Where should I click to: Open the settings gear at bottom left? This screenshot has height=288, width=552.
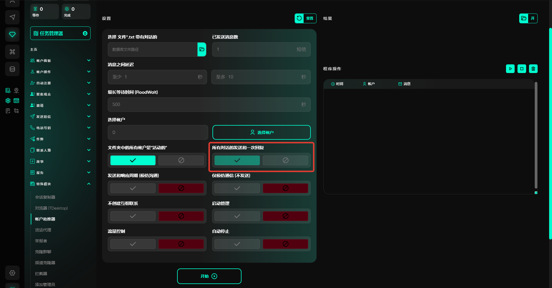[x=12, y=273]
